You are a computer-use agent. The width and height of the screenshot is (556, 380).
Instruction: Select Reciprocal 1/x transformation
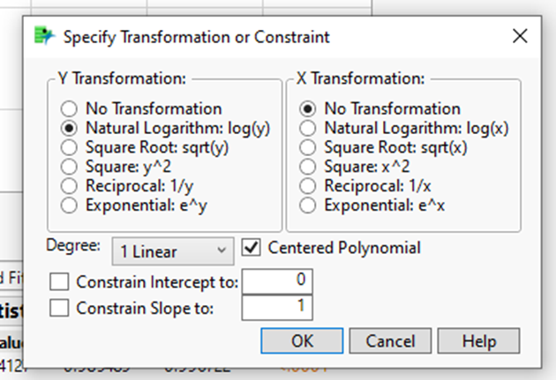(x=308, y=186)
